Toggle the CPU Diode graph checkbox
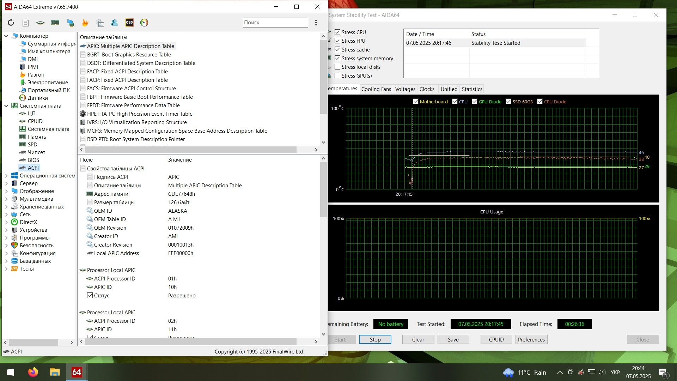677x381 pixels. pos(540,102)
